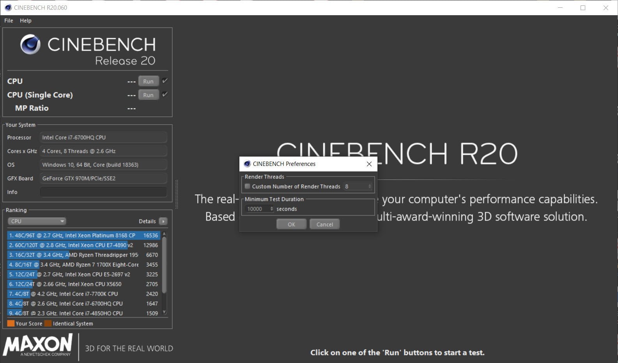Cancel the CINEBENCH Preferences dialog

pos(324,224)
